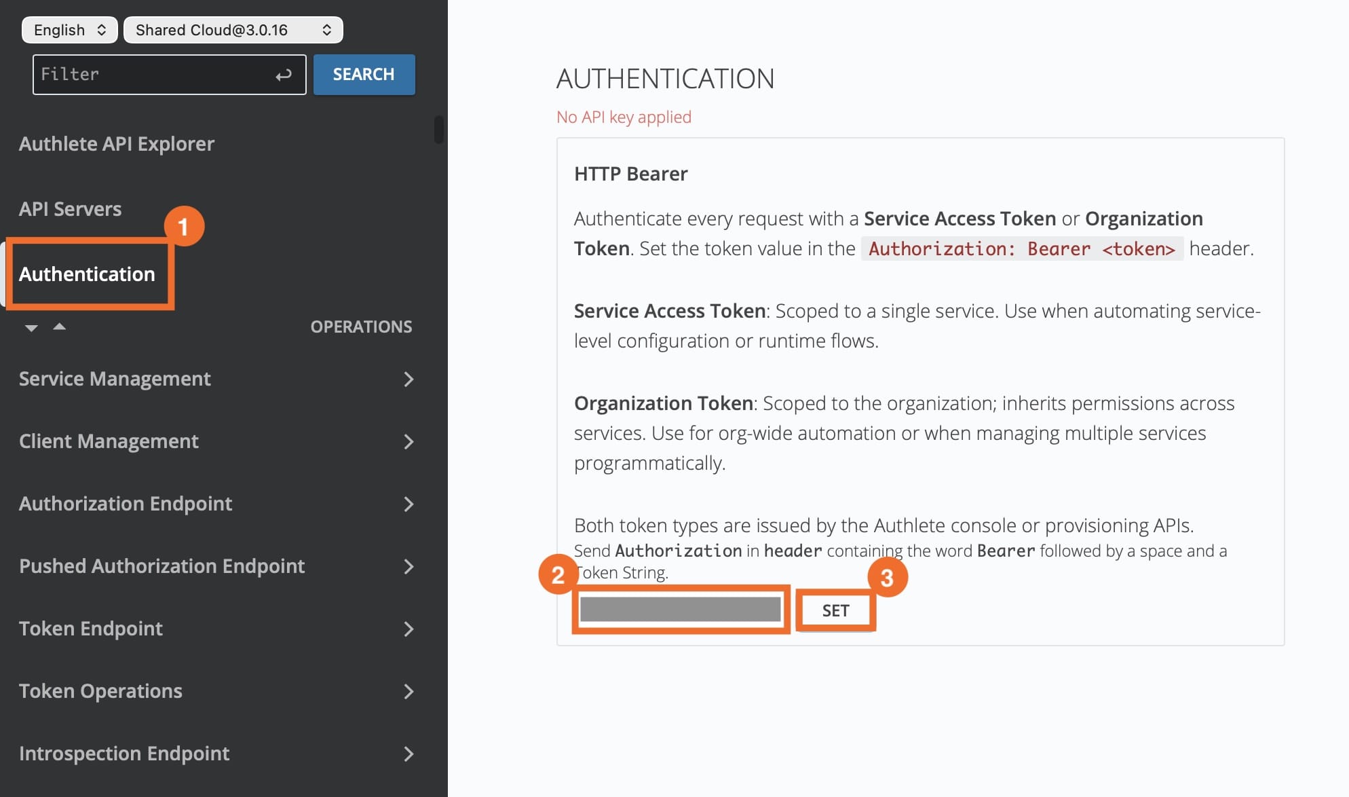Open the Shared Cloud@3.0.16 version dropdown
1349x797 pixels.
[233, 30]
